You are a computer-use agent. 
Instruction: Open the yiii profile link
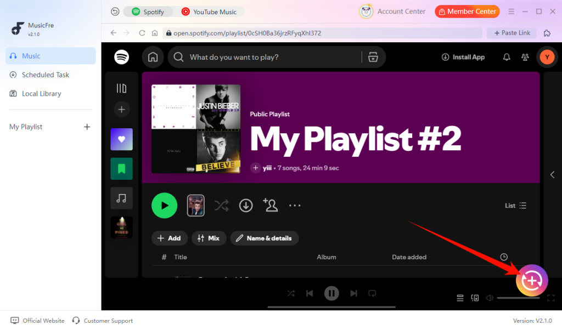(267, 168)
